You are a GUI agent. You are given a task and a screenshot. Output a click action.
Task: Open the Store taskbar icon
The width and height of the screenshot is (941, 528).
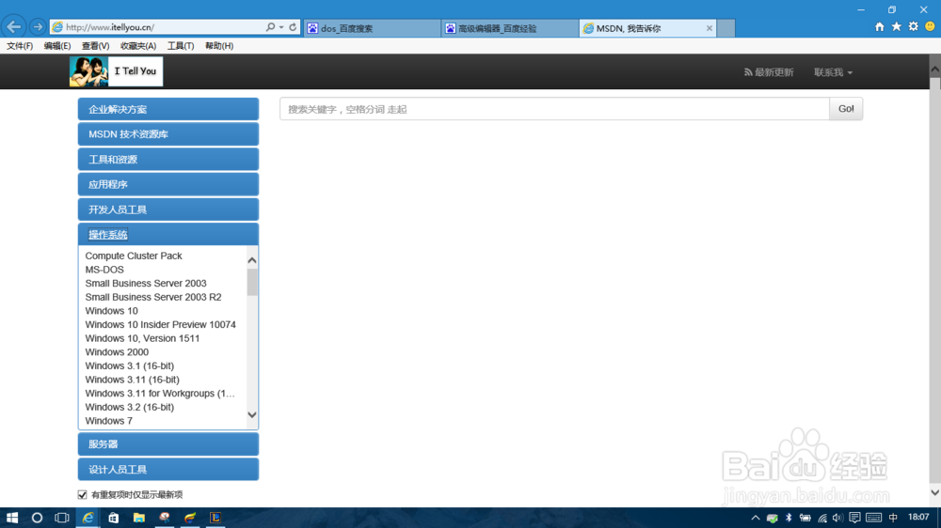(x=113, y=518)
